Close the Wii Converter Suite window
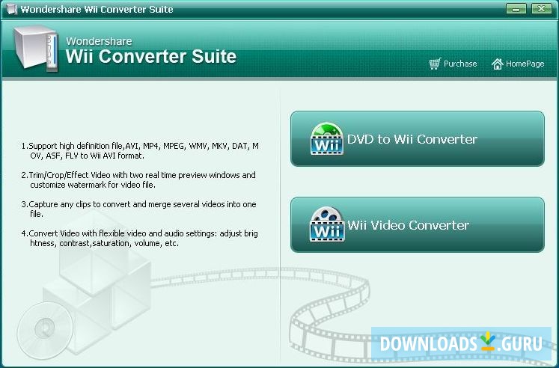Viewport: 559px width, 368px height. pyautogui.click(x=542, y=9)
